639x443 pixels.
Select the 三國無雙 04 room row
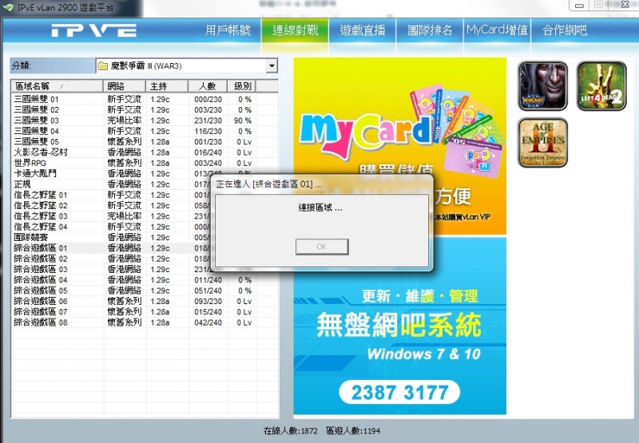click(x=145, y=131)
